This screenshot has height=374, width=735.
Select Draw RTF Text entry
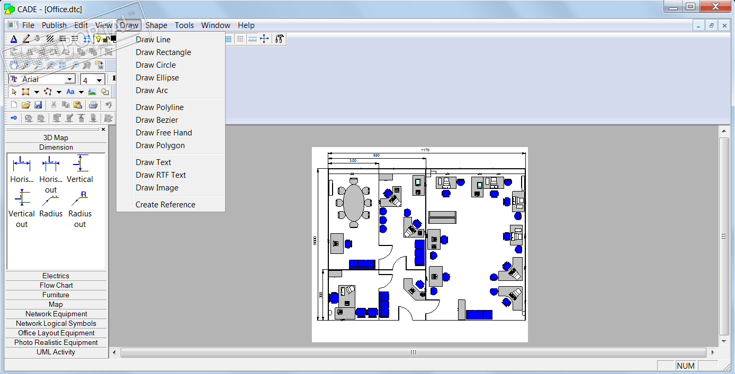click(171, 175)
